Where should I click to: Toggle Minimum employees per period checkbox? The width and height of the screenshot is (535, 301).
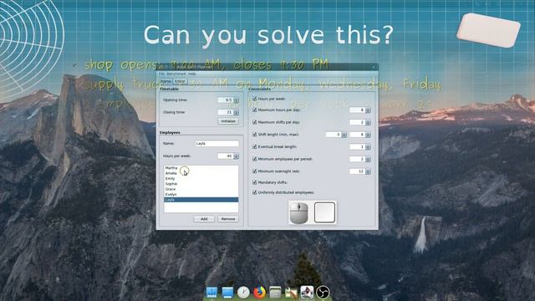(x=254, y=159)
